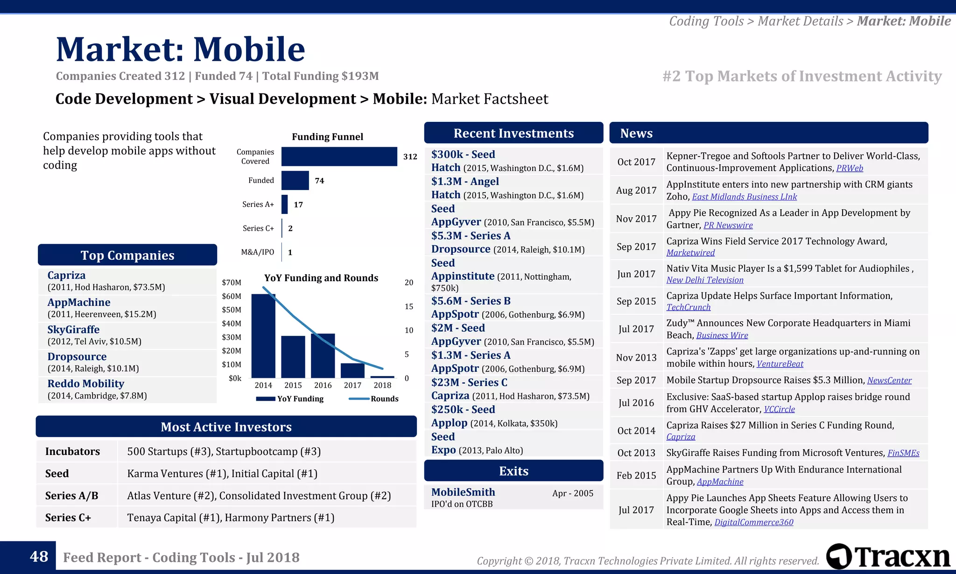Open AppMachine company entry
956x574 pixels.
point(79,302)
